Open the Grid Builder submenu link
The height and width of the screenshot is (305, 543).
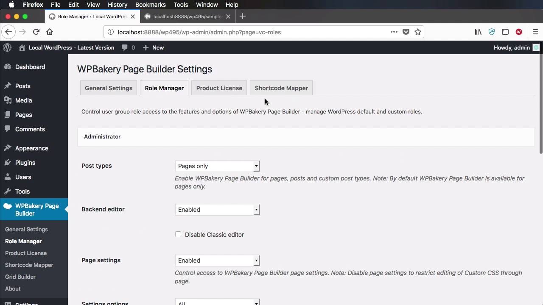20,277
